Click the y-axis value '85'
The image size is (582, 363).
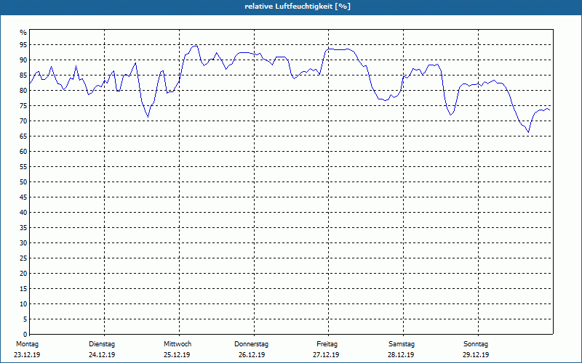(x=23, y=76)
